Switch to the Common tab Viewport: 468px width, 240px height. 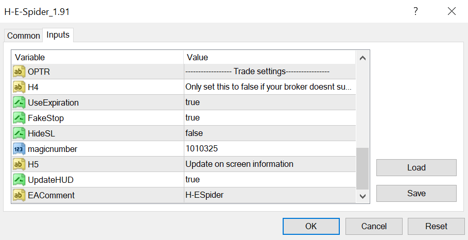pyautogui.click(x=23, y=36)
